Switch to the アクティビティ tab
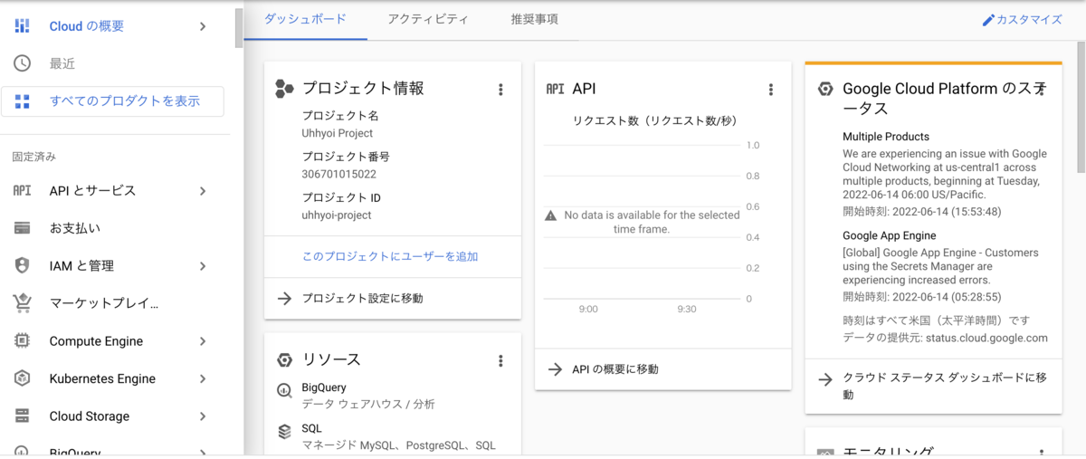The width and height of the screenshot is (1086, 459). coord(428,19)
